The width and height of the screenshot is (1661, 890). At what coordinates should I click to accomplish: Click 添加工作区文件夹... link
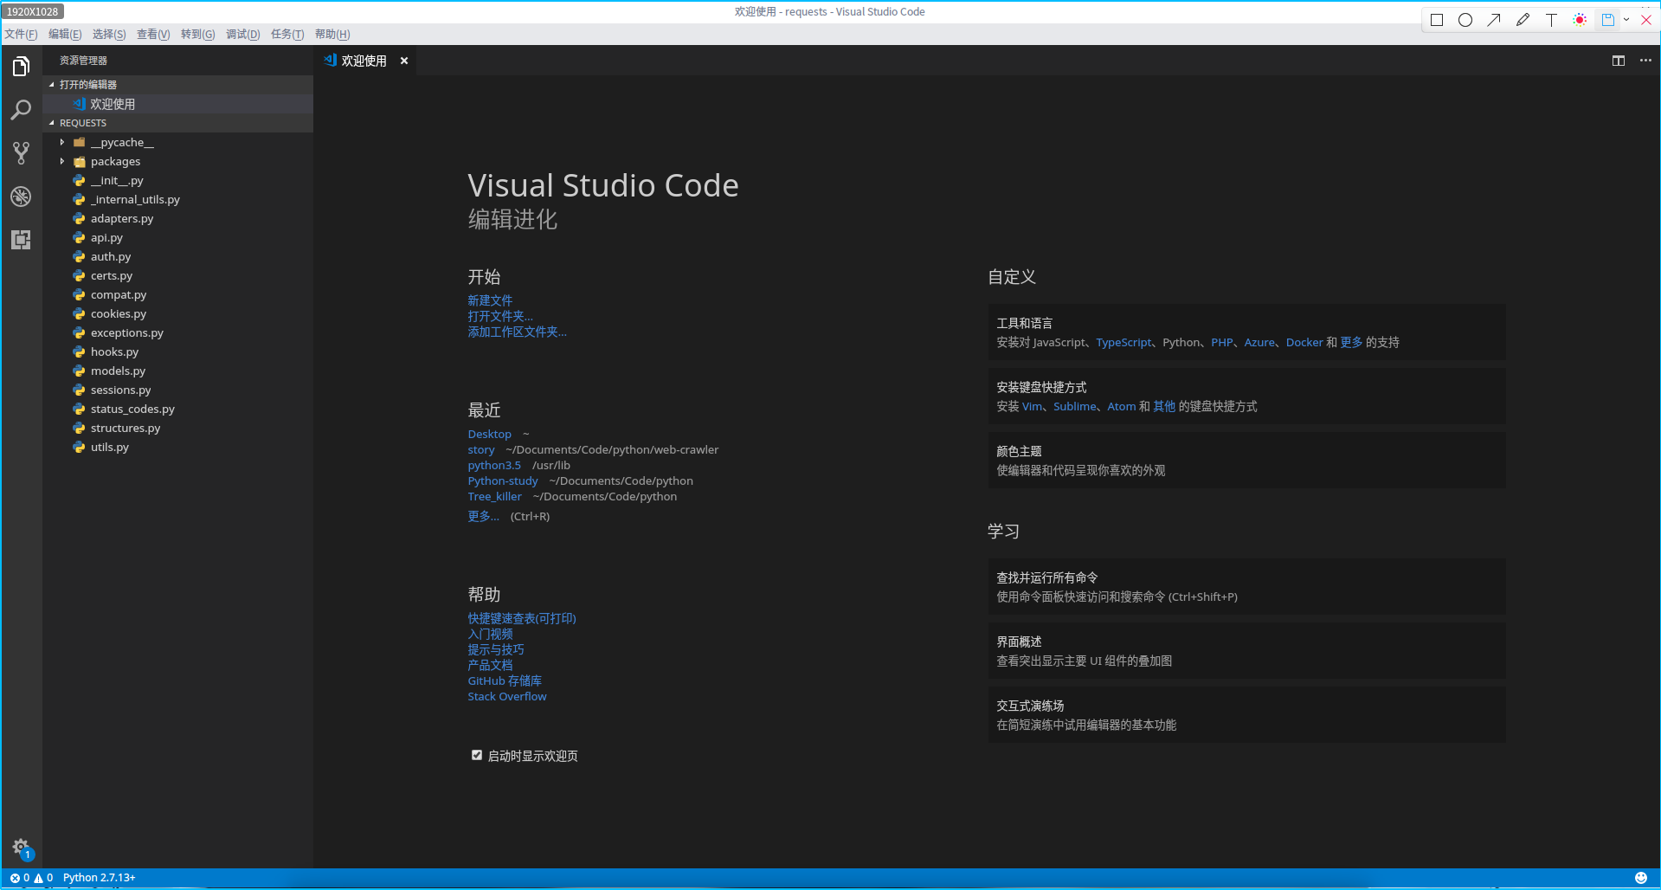[517, 332]
